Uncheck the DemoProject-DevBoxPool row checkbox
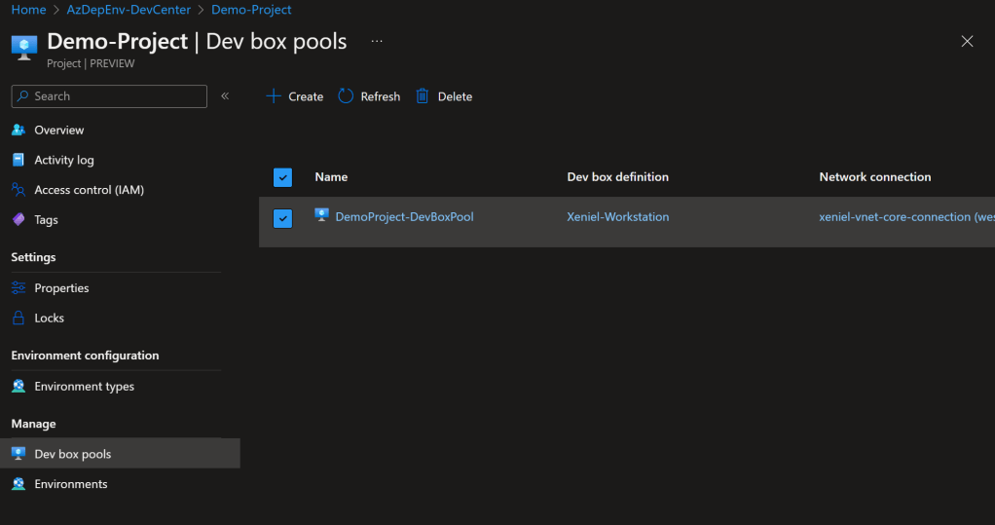Viewport: 995px width, 525px height. pyautogui.click(x=282, y=218)
